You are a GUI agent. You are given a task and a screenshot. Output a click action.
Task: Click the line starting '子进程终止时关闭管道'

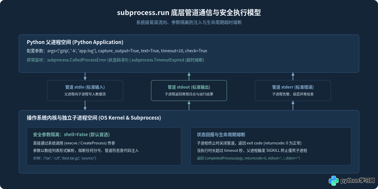click(249, 143)
